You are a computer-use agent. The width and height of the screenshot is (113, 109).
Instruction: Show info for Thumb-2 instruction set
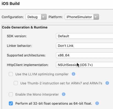(107, 83)
